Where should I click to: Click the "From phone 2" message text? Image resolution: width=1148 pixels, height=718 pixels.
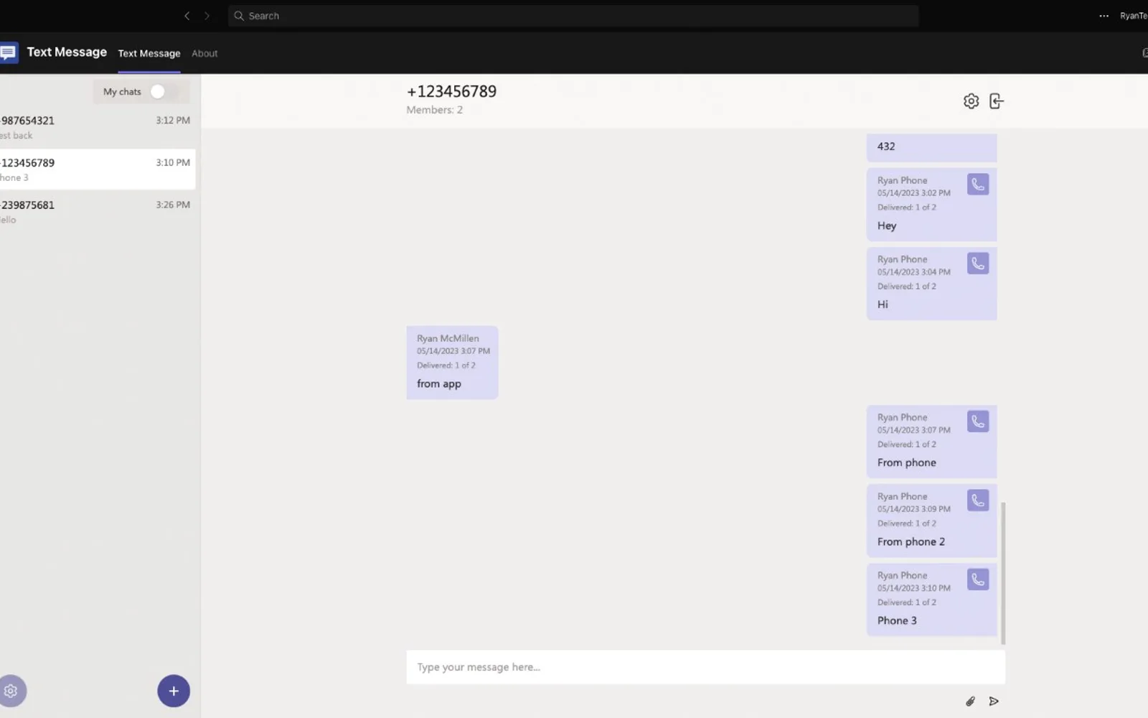(911, 541)
